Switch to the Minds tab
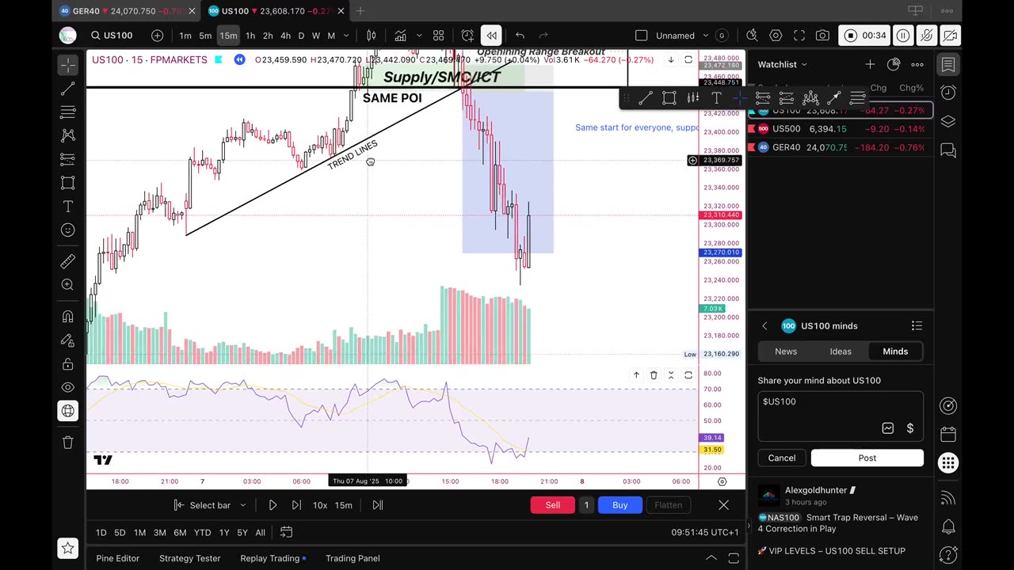The height and width of the screenshot is (570, 1014). click(895, 351)
